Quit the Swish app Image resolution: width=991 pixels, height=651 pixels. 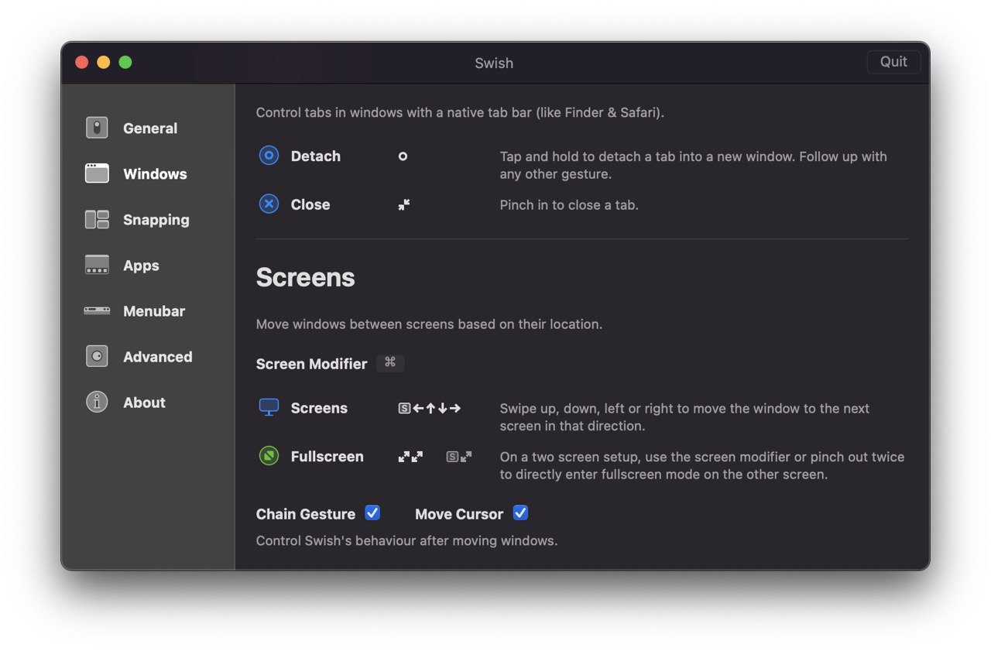point(893,62)
